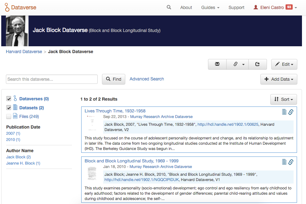Click the search magnifier icon in navbar
306x204 pixels.
(169, 7)
